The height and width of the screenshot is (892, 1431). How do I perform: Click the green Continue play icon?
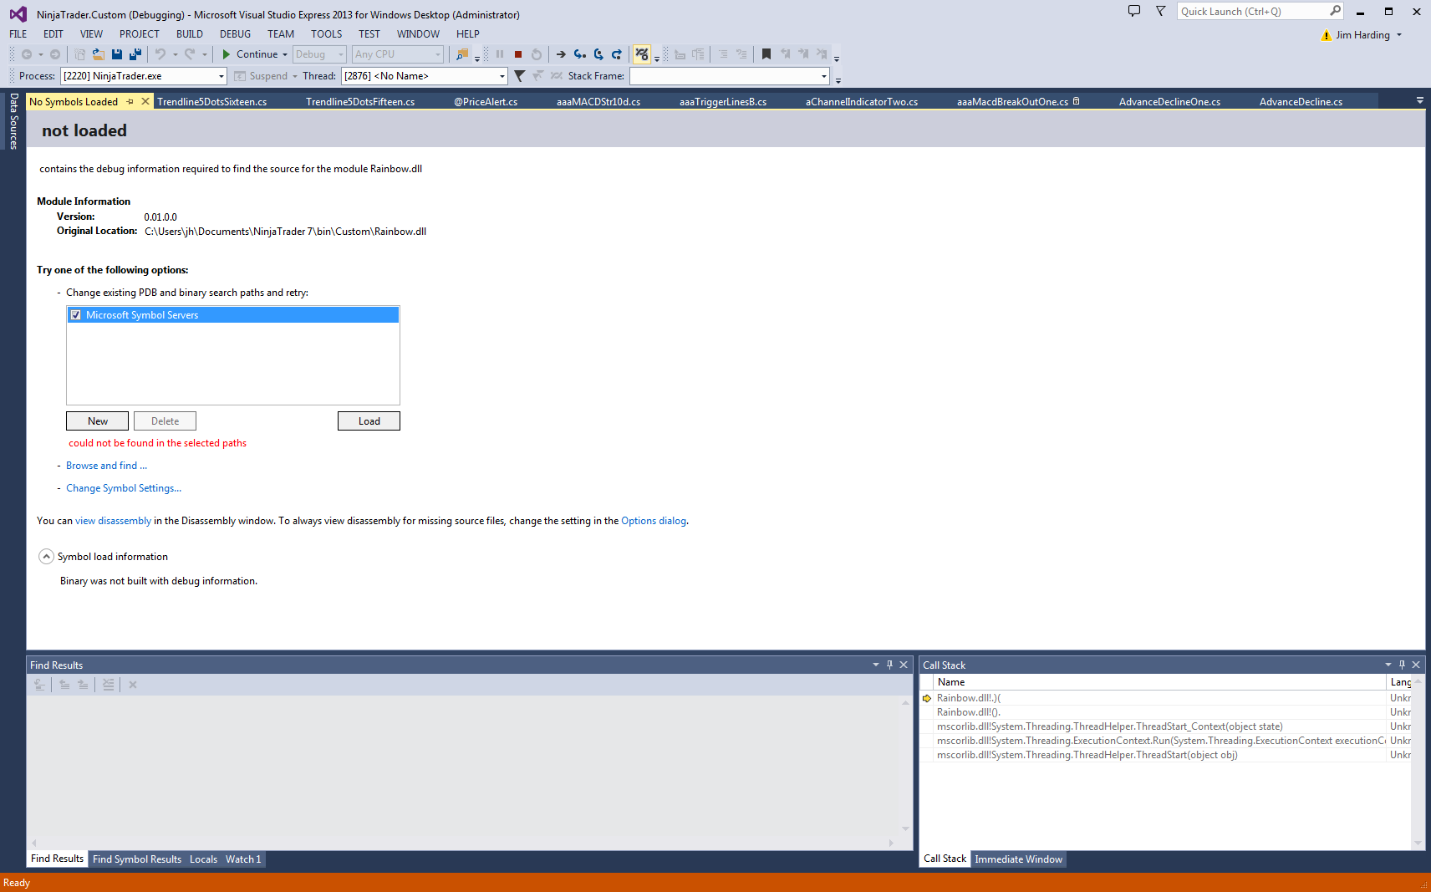(x=226, y=54)
